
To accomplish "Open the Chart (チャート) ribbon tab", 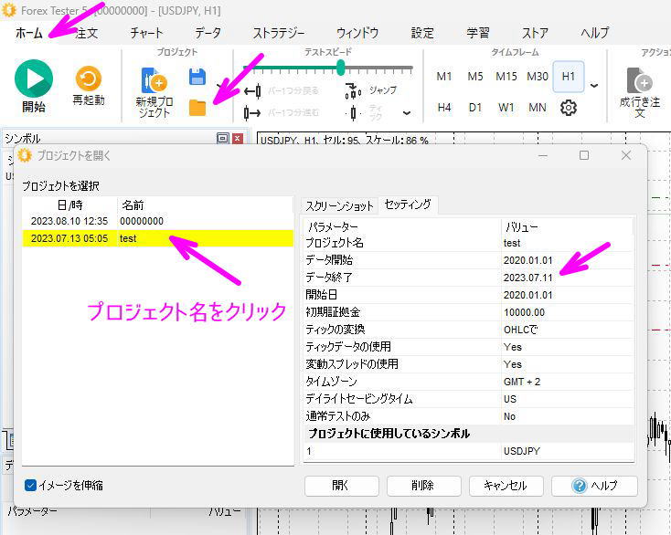I will pyautogui.click(x=146, y=33).
